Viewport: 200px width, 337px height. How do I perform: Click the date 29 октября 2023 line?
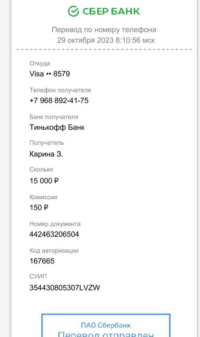coord(106,40)
